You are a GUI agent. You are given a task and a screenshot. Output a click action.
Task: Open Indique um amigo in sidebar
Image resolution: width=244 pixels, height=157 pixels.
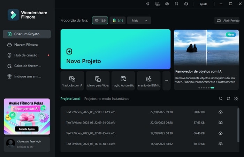pyautogui.click(x=27, y=76)
